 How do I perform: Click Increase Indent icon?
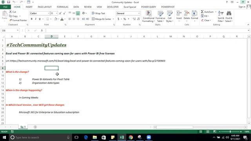87,19
